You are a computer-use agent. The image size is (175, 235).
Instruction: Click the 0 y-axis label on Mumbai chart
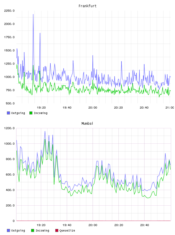click(x=14, y=221)
